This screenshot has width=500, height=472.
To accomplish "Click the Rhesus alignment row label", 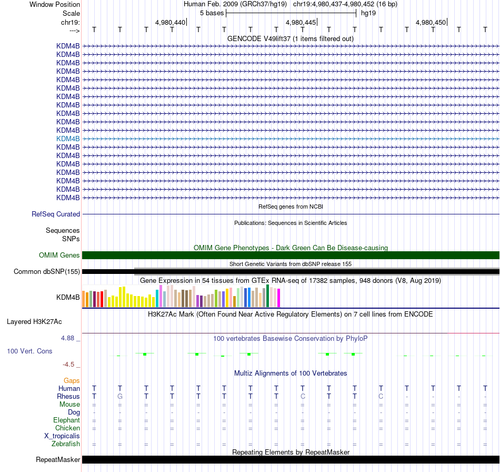I will point(68,396).
